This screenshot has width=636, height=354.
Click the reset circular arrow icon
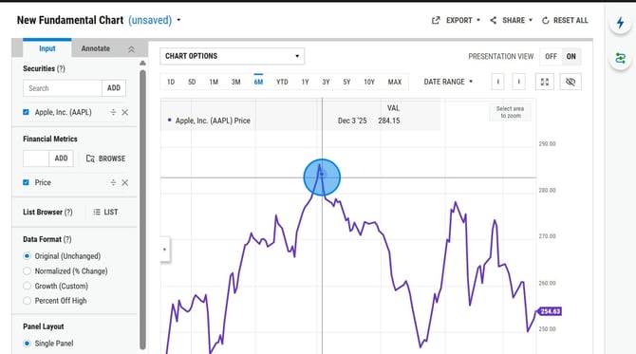pyautogui.click(x=546, y=20)
